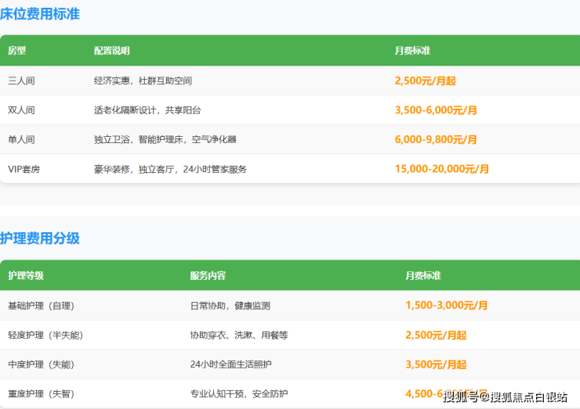
Task: Click the VIP套房 room type cell
Action: 24,169
